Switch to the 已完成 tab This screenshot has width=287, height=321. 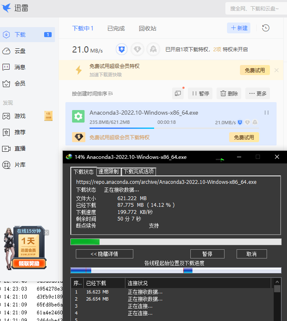116,28
